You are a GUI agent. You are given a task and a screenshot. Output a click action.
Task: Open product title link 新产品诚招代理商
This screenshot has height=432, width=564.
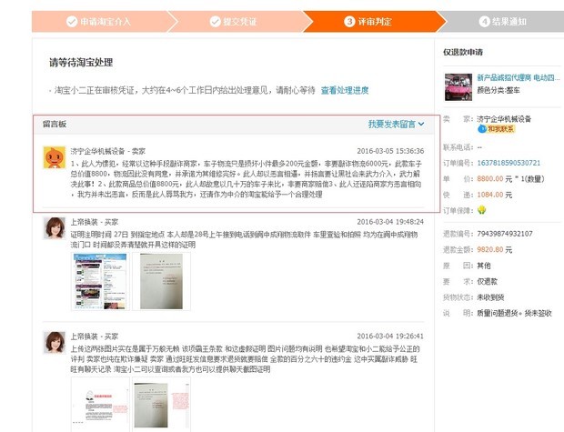[x=518, y=77]
